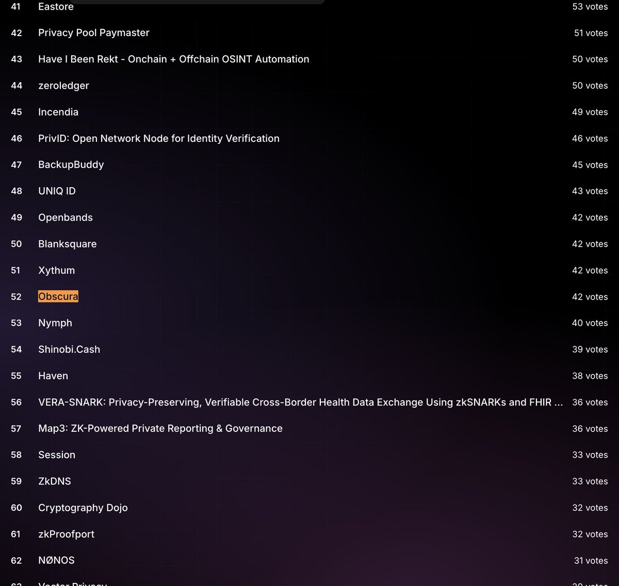Open the zkProofport project
This screenshot has height=586, width=619.
[67, 534]
